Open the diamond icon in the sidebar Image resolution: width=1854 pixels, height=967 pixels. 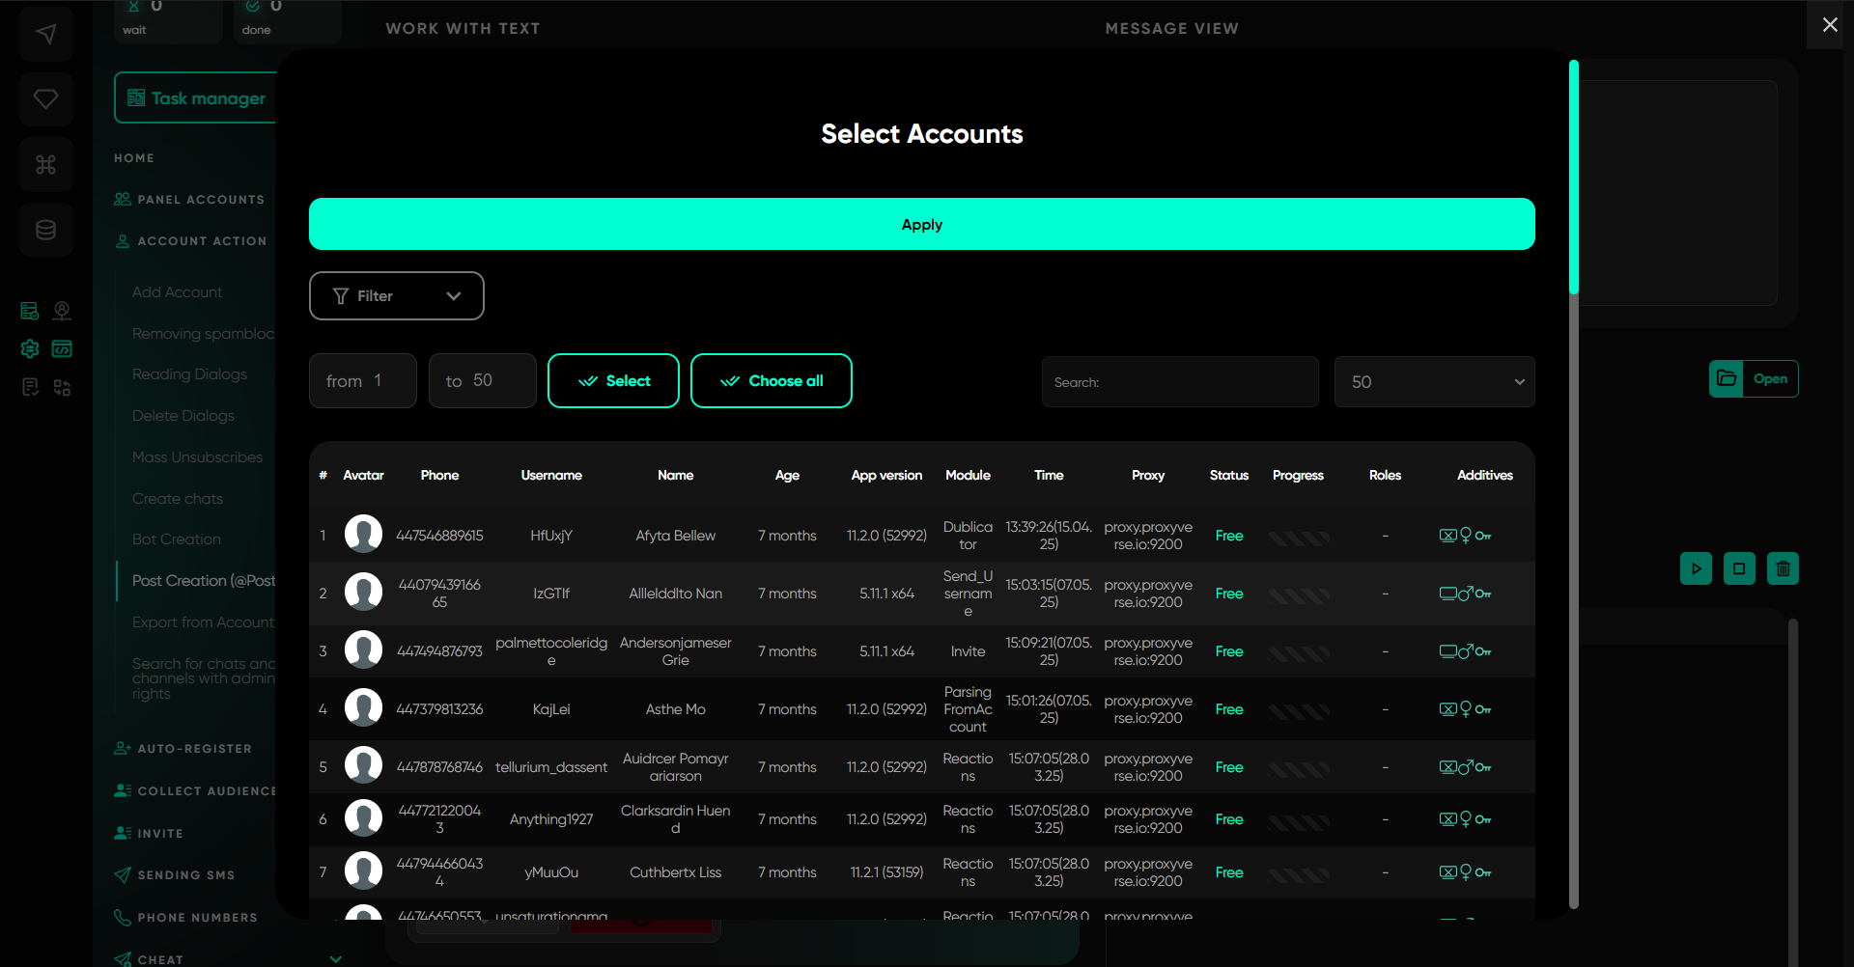point(45,98)
